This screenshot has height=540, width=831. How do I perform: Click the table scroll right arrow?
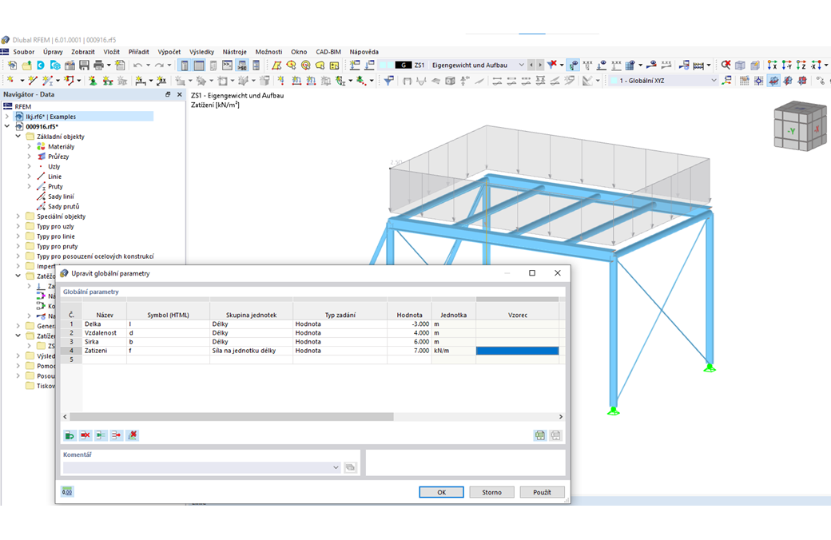(x=561, y=416)
